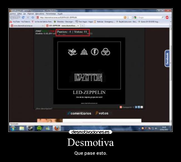Image resolution: width=181 pixels, height=162 pixels.
Task: Open the Windows Start orb
Action: coord(13,128)
